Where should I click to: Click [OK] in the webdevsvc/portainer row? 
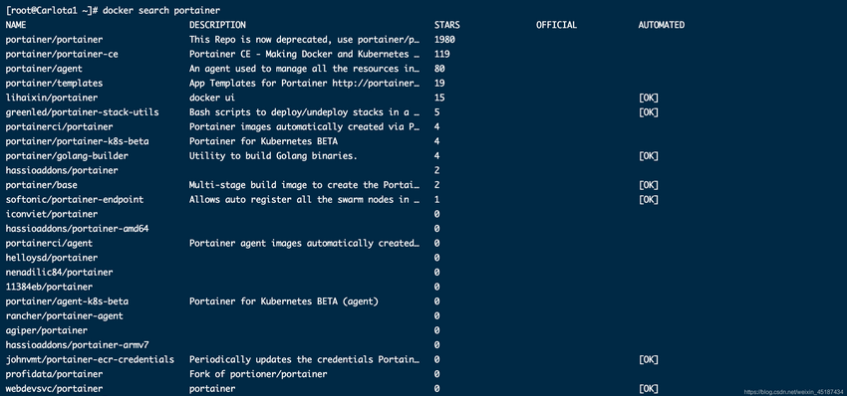649,388
